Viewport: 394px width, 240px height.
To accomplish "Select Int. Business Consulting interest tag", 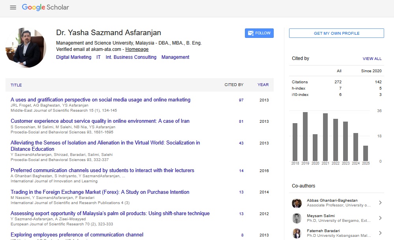I will [131, 57].
